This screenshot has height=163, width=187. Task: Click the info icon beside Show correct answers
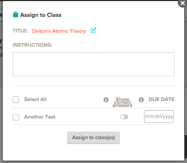coord(106,100)
